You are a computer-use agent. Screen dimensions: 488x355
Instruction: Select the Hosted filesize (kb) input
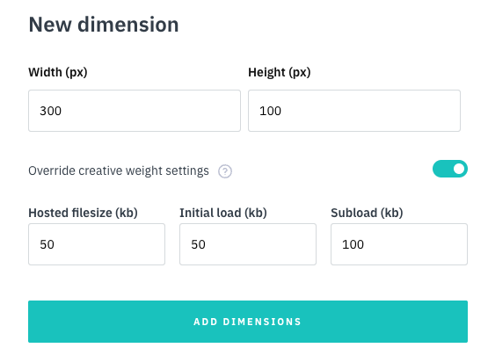(x=97, y=244)
